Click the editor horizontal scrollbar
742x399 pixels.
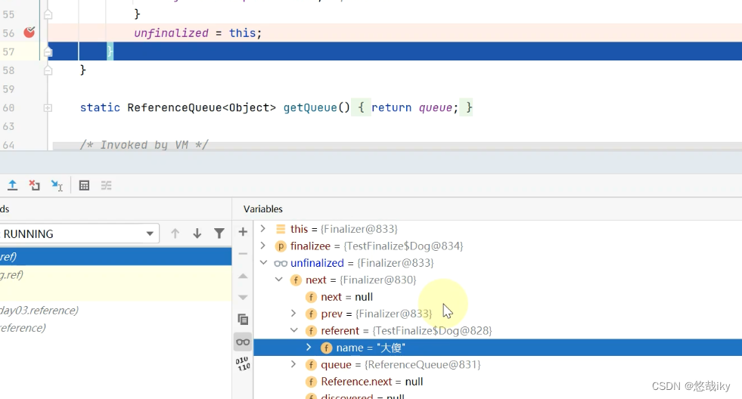[396, 146]
